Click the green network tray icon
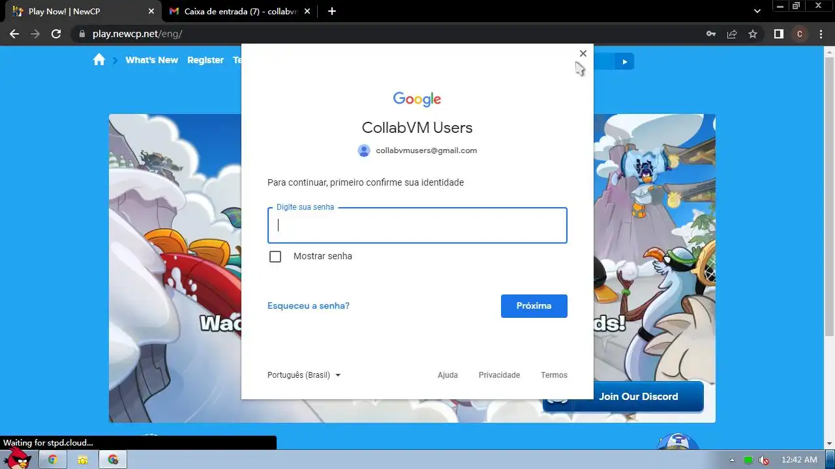Viewport: 835px width, 469px height. (x=748, y=460)
